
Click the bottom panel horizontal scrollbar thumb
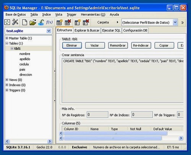coord(113,138)
